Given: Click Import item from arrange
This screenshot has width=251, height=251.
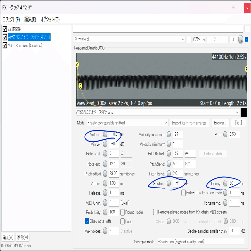Looking at the screenshot, I should (189, 123).
